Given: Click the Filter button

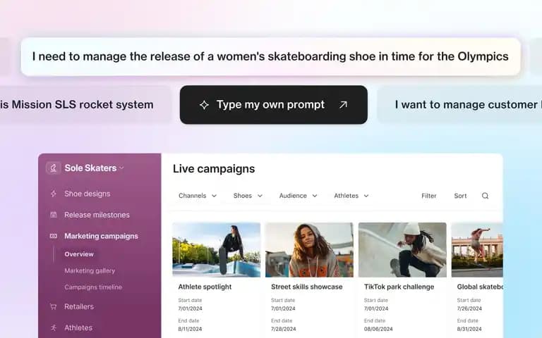Looking at the screenshot, I should pos(428,196).
